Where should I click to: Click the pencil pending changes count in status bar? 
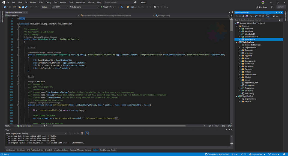(244, 154)
